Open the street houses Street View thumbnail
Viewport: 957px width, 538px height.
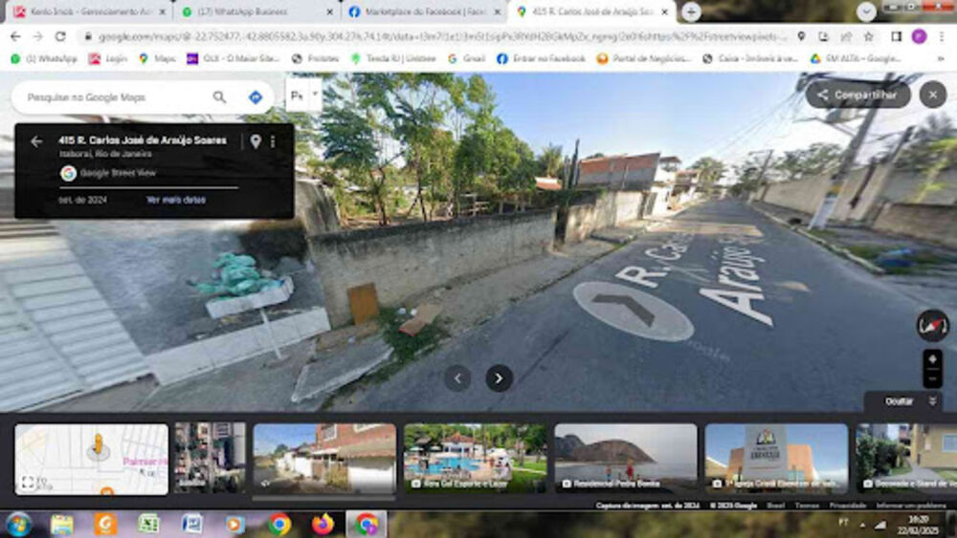pos(324,458)
